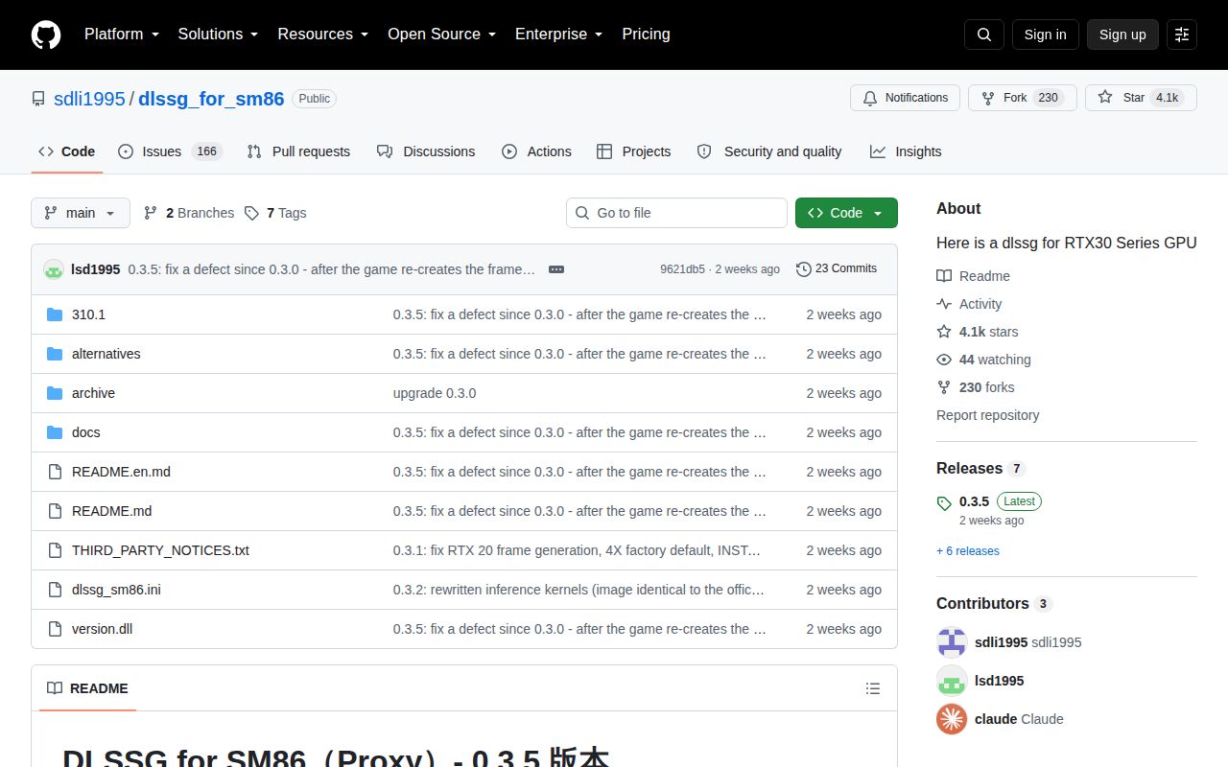The width and height of the screenshot is (1228, 767).
Task: Open the Pricing link in header
Action: point(646,35)
